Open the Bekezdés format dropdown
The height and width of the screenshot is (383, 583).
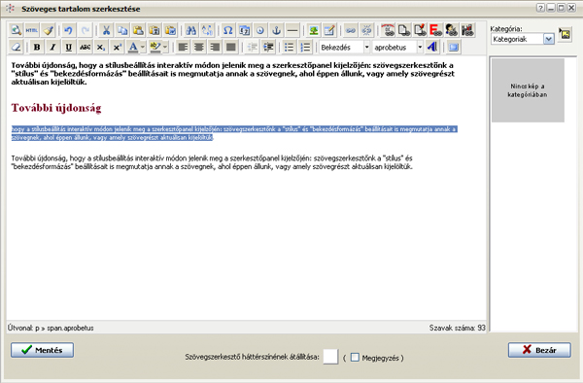(366, 48)
